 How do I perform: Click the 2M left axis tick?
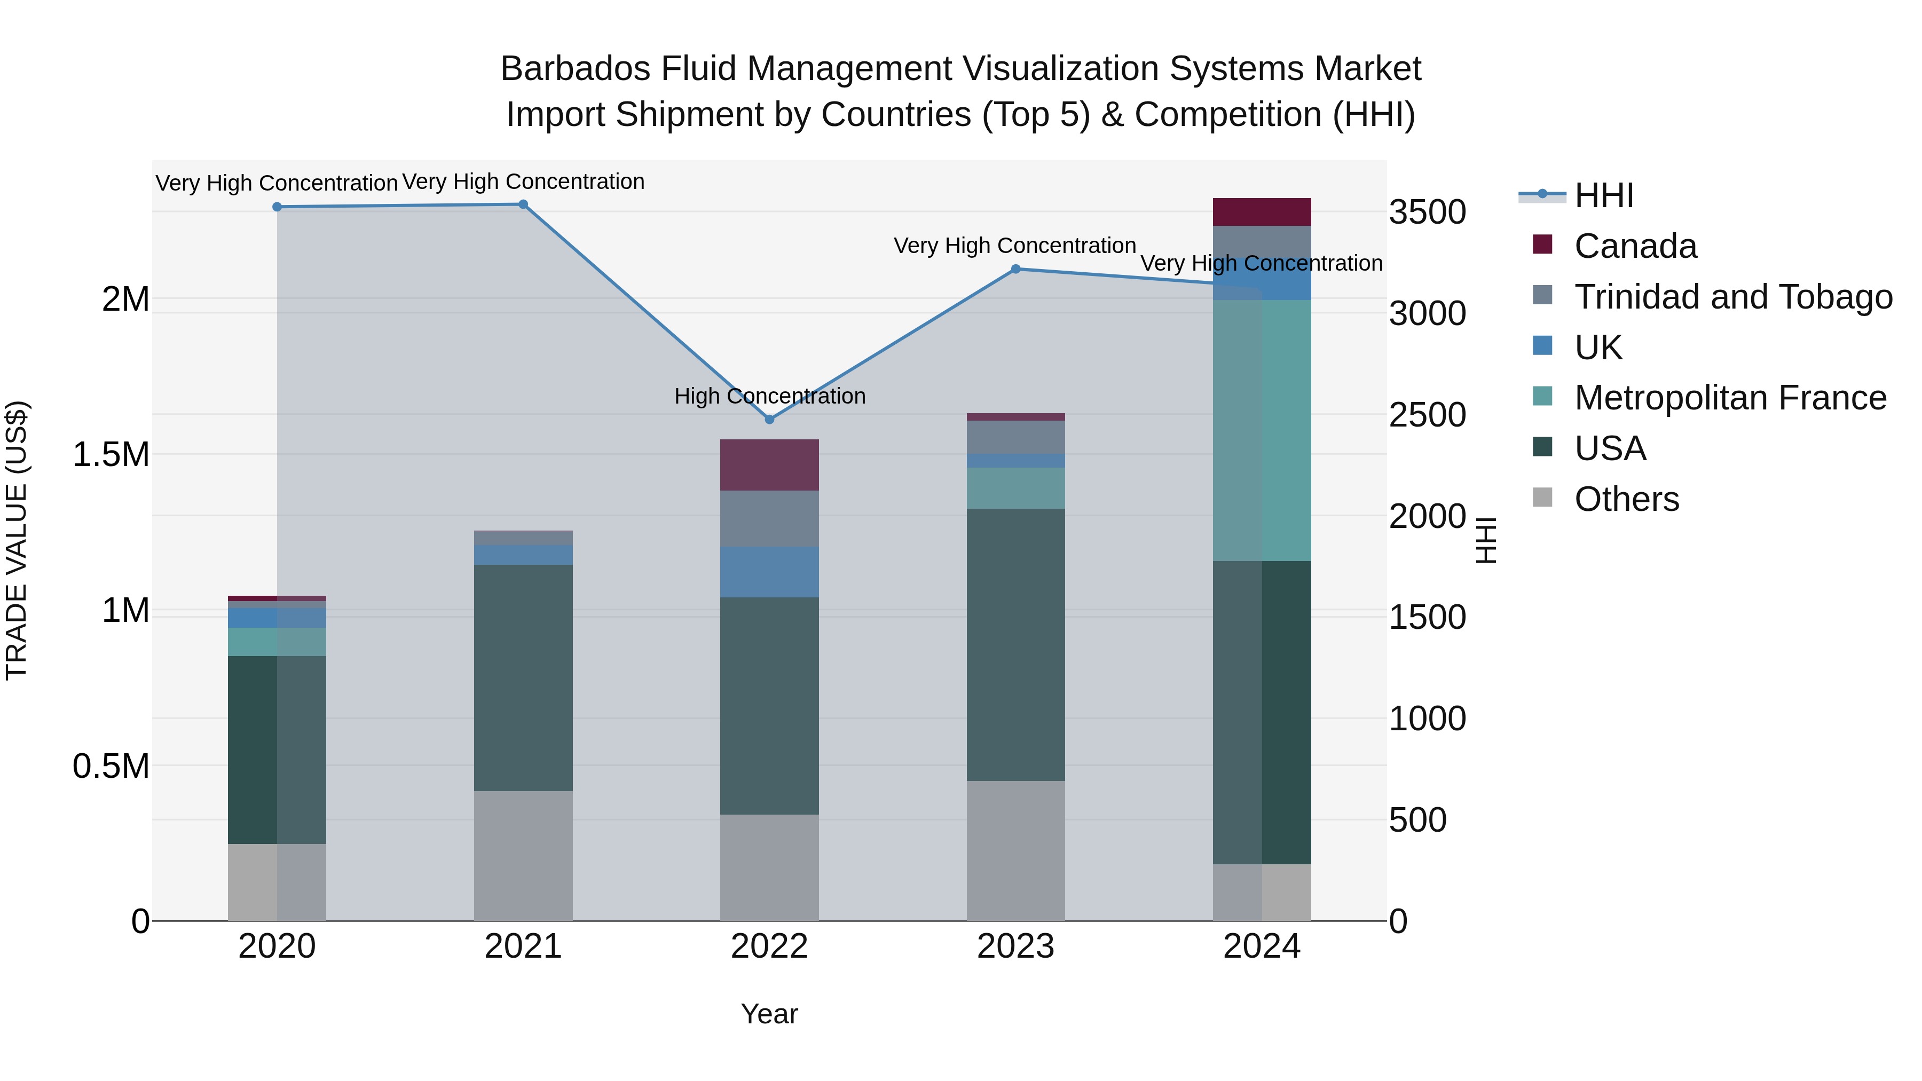[x=125, y=299]
